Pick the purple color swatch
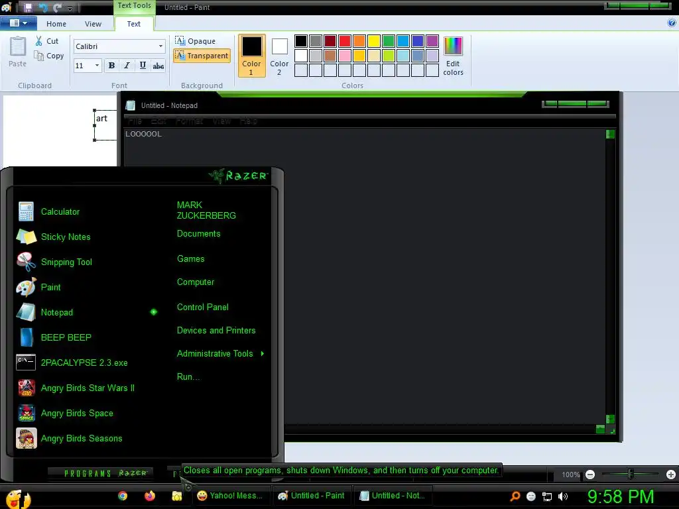This screenshot has width=679, height=509. click(x=432, y=41)
